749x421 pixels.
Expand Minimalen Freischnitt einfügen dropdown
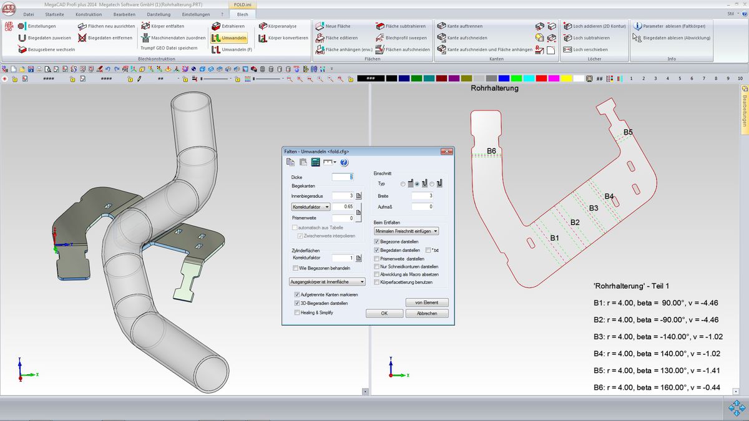pos(406,231)
